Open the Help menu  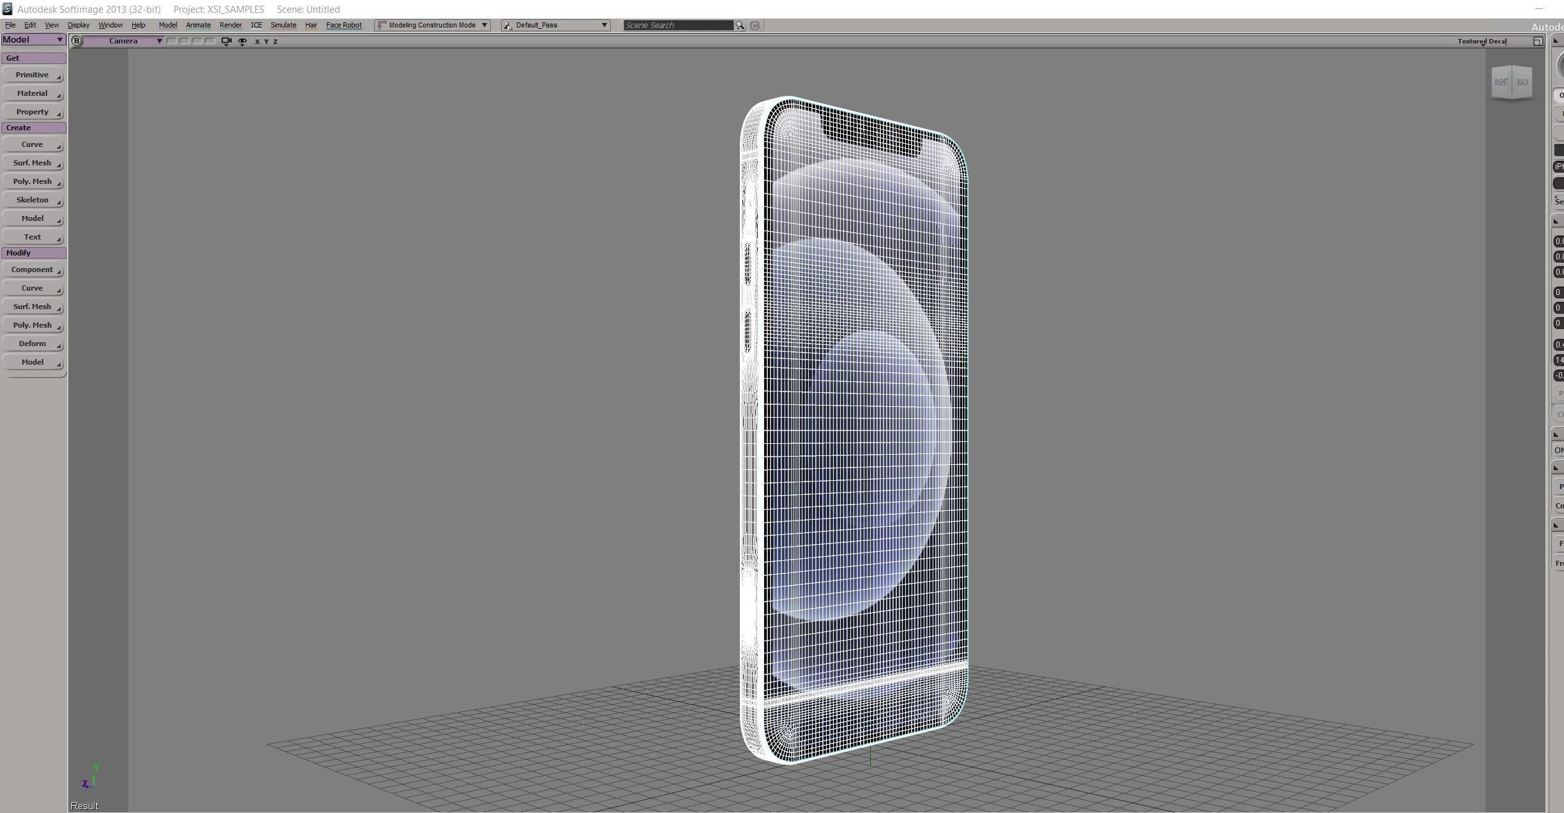coord(139,25)
